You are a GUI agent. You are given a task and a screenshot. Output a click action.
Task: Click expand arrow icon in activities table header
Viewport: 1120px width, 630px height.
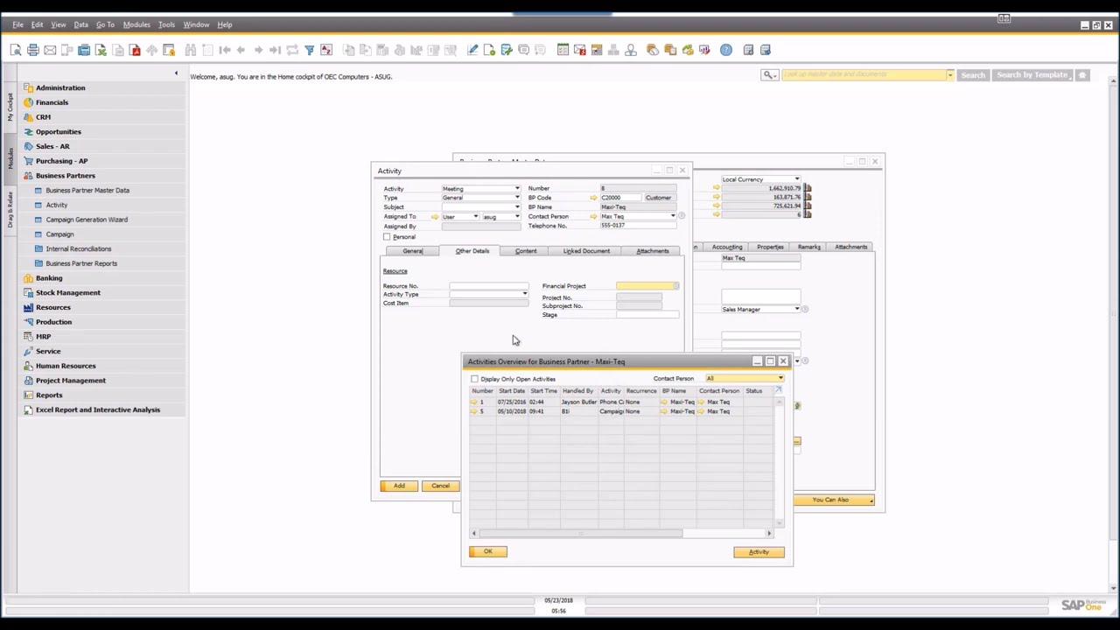pyautogui.click(x=778, y=390)
